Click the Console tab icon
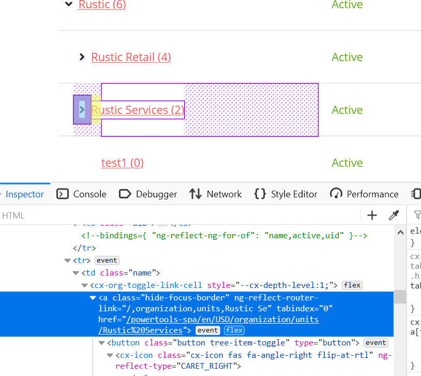This screenshot has width=421, height=376. (x=63, y=194)
